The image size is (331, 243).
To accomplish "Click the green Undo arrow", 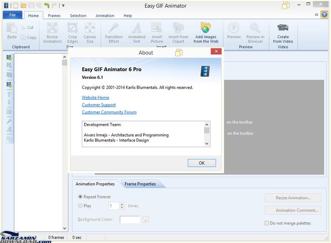I will click(46, 5).
